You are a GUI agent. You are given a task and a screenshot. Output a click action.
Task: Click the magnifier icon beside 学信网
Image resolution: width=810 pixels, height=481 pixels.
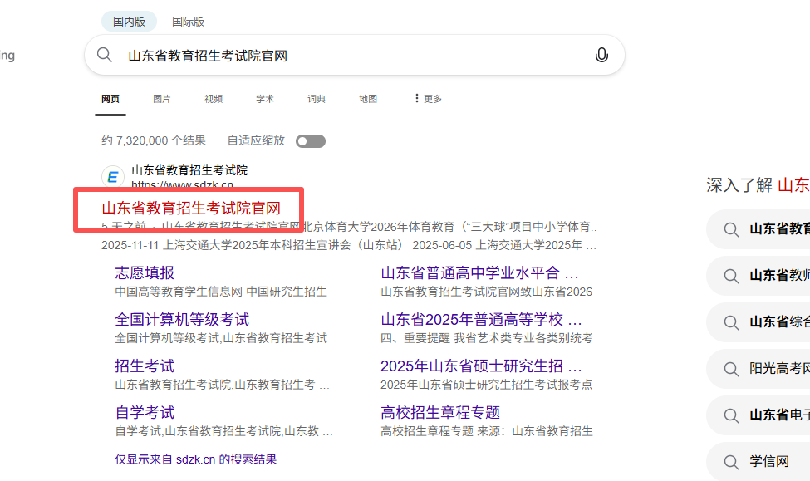click(x=731, y=462)
